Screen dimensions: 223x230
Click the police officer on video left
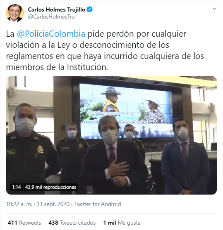pos(29,148)
